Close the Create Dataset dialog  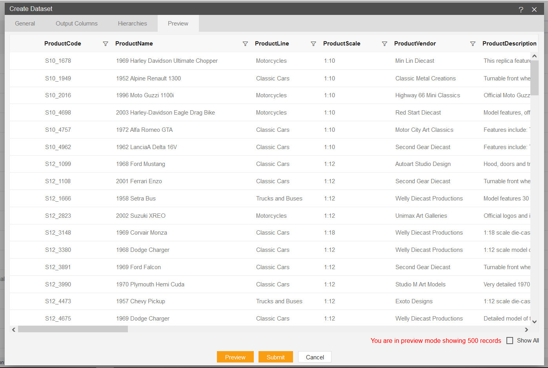pyautogui.click(x=534, y=9)
